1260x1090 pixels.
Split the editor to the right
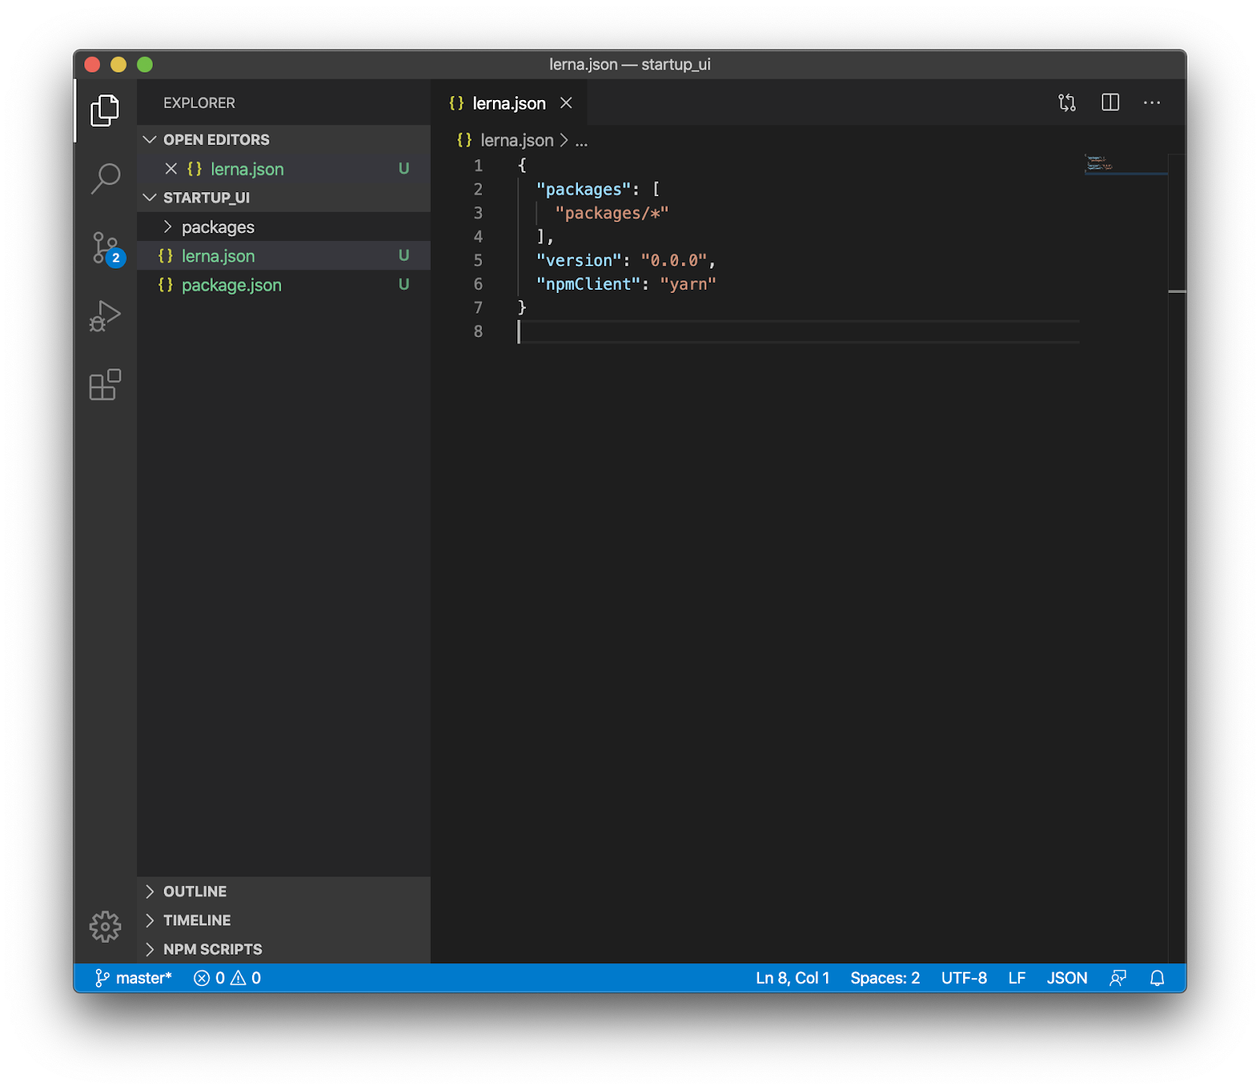(1110, 102)
